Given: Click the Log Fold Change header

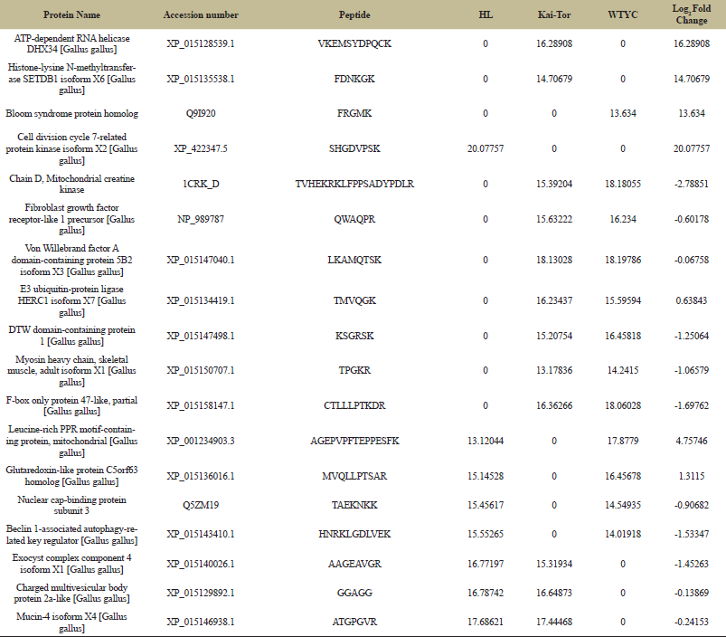Looking at the screenshot, I should [691, 14].
